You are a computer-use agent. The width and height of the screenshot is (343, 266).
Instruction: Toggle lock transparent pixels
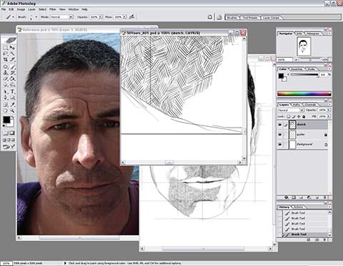[x=289, y=116]
